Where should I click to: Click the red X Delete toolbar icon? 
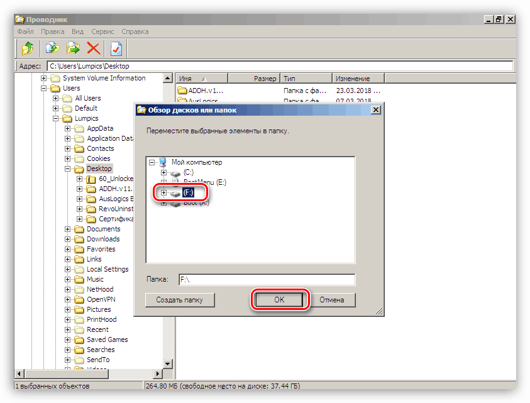(x=93, y=48)
